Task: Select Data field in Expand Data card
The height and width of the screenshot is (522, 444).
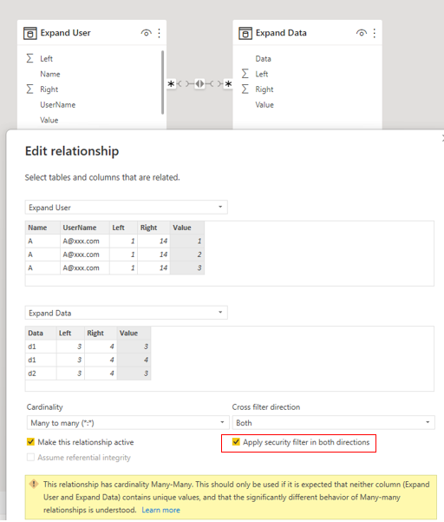Action: pos(264,59)
